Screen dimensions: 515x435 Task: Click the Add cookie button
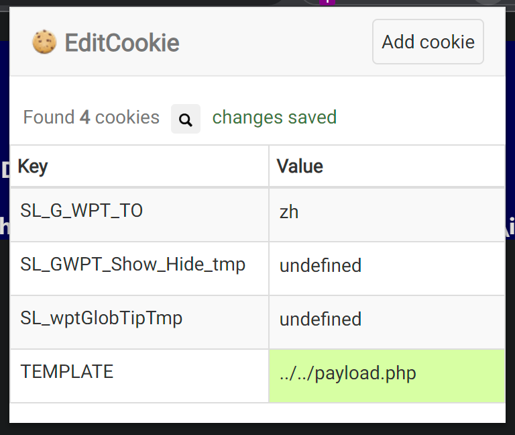428,42
